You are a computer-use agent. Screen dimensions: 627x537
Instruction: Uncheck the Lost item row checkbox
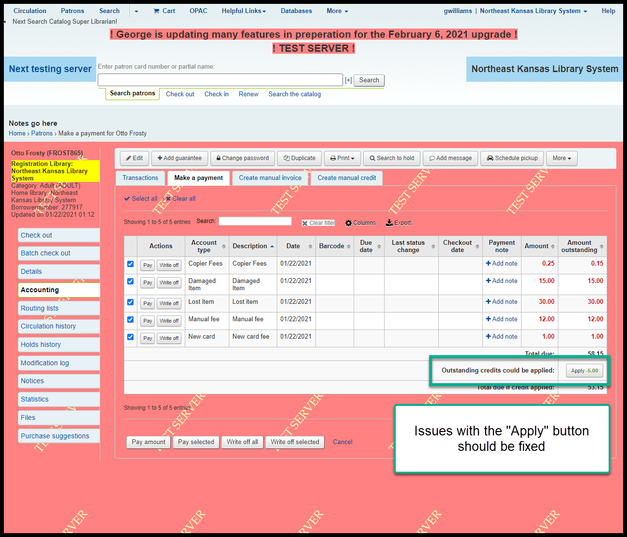point(130,302)
